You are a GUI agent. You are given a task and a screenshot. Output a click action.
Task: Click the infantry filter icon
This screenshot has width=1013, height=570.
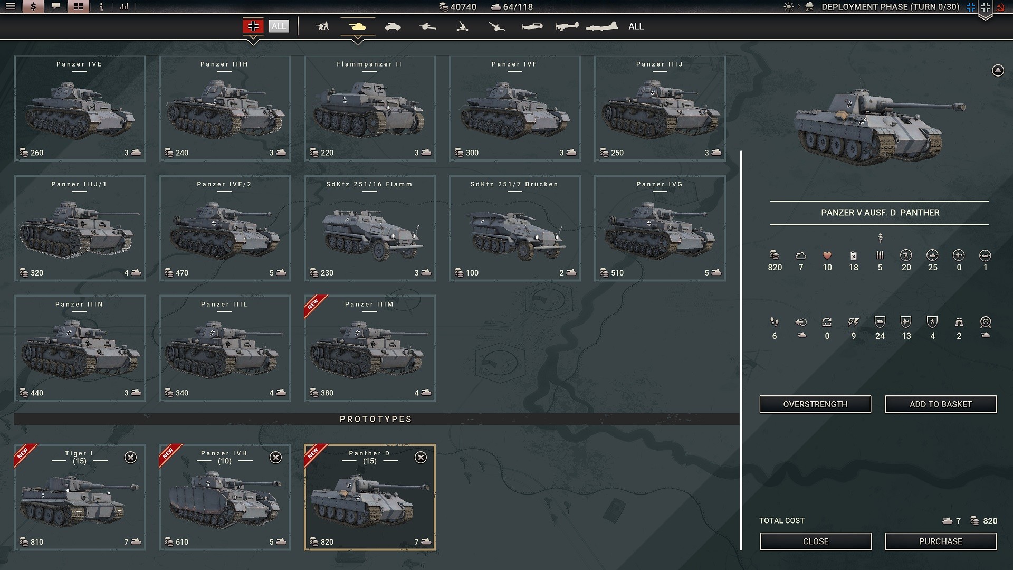coord(322,26)
